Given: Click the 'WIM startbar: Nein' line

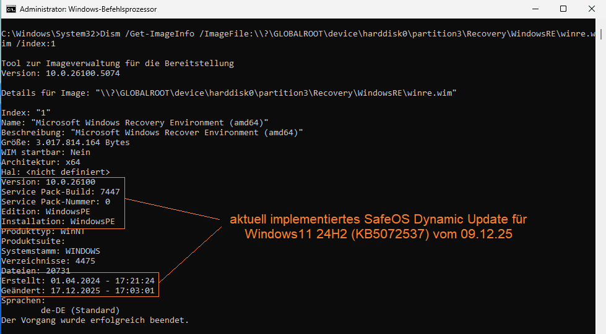Looking at the screenshot, I should point(46,152).
